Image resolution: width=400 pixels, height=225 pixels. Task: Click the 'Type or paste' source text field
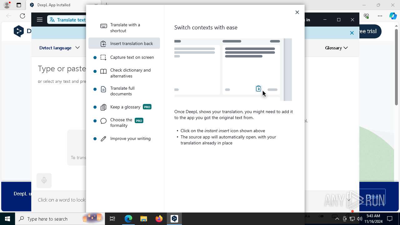tap(62, 69)
